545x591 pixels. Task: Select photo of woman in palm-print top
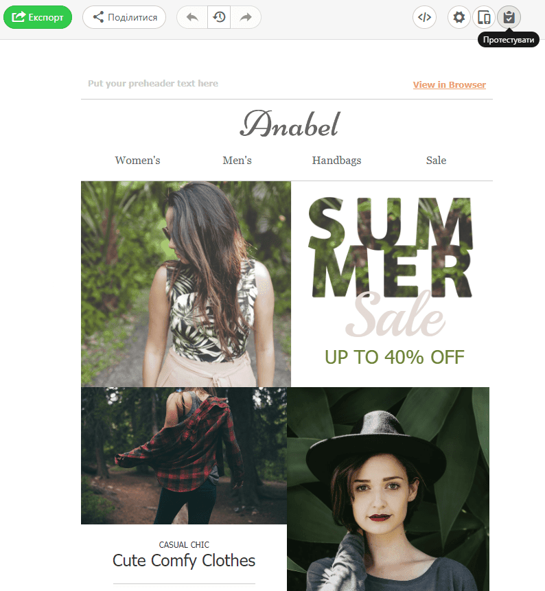(186, 283)
